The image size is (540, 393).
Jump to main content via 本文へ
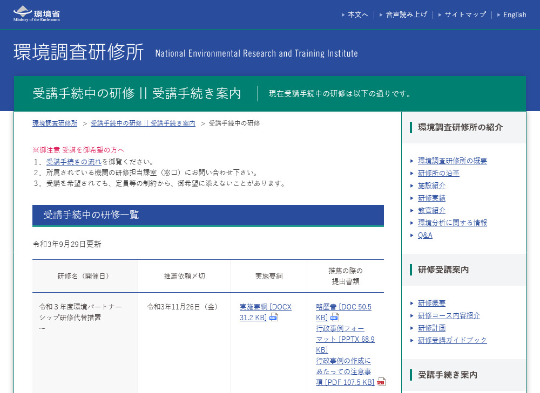[357, 15]
